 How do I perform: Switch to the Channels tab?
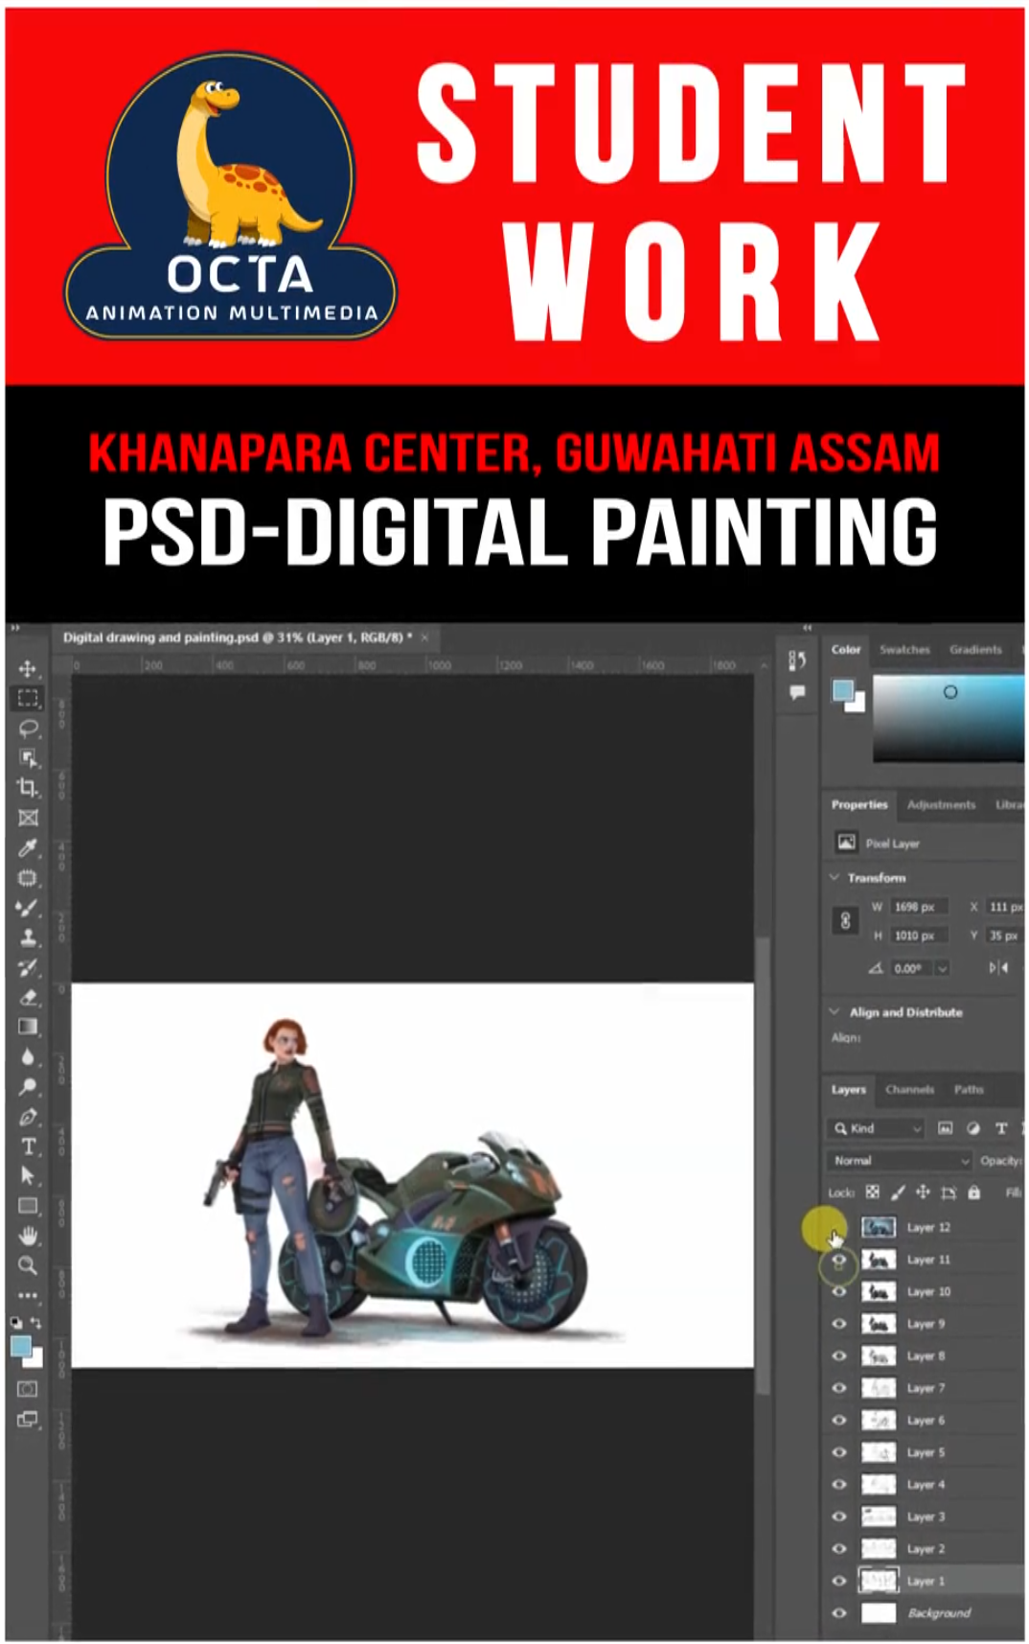point(909,1090)
